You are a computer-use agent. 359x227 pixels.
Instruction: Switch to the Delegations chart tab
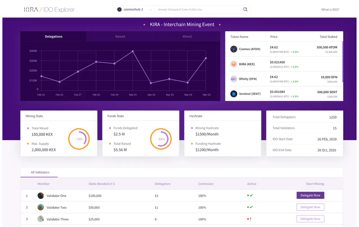click(x=54, y=36)
